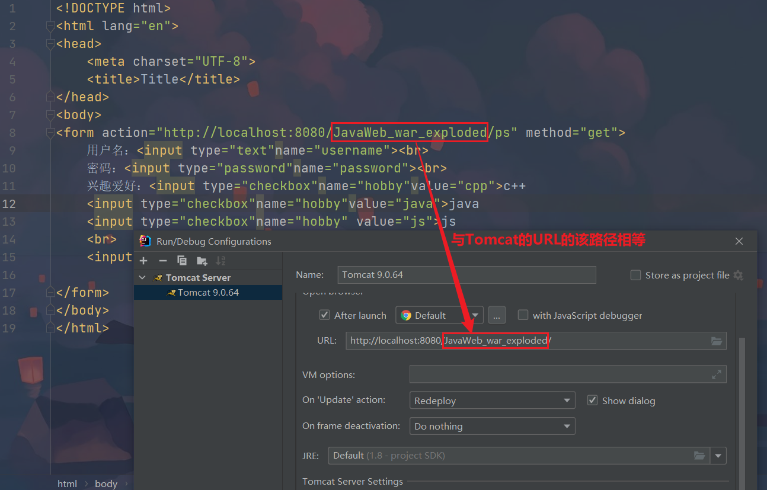Click Run/Debug Configurations title text
Image resolution: width=767 pixels, height=490 pixels.
pyautogui.click(x=214, y=241)
